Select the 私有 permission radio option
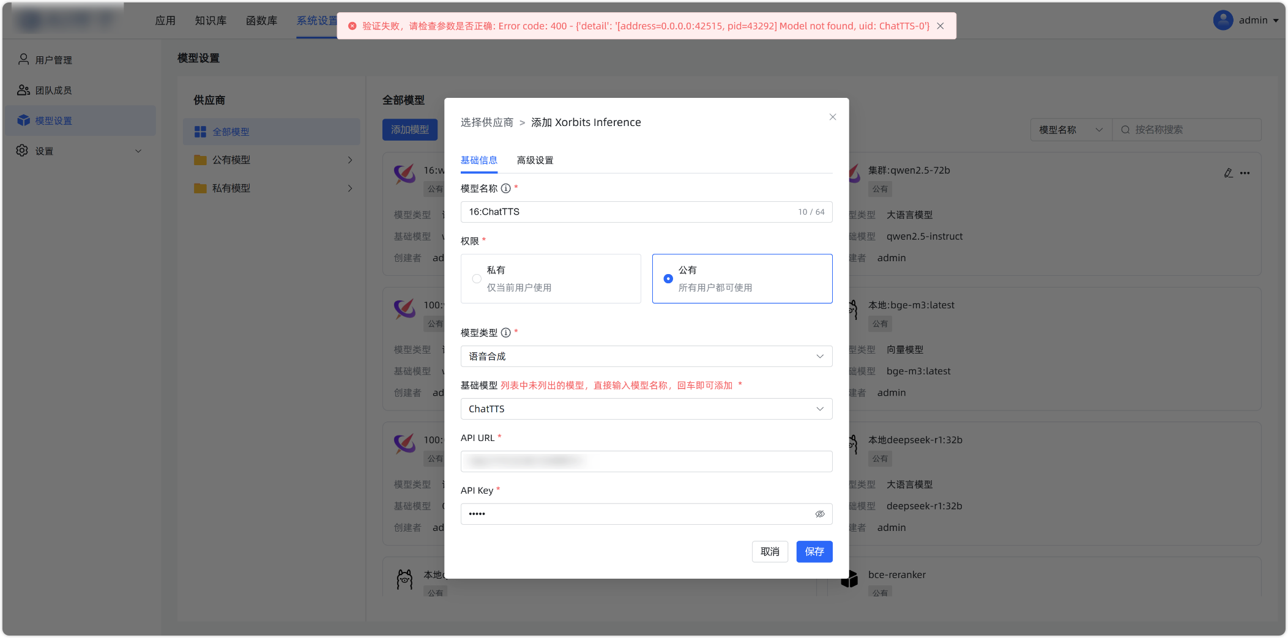The width and height of the screenshot is (1288, 638). click(x=477, y=279)
